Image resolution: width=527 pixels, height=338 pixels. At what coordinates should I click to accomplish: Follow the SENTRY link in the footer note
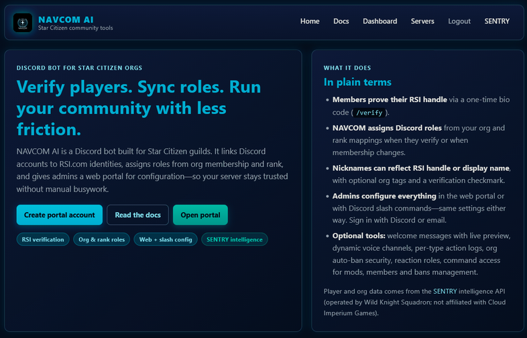tap(445, 291)
